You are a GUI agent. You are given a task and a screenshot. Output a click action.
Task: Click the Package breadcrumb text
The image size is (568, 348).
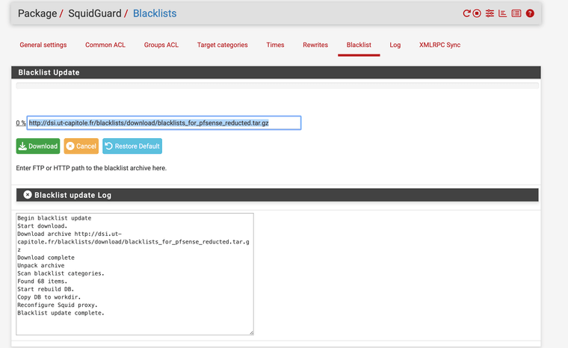[x=37, y=13]
